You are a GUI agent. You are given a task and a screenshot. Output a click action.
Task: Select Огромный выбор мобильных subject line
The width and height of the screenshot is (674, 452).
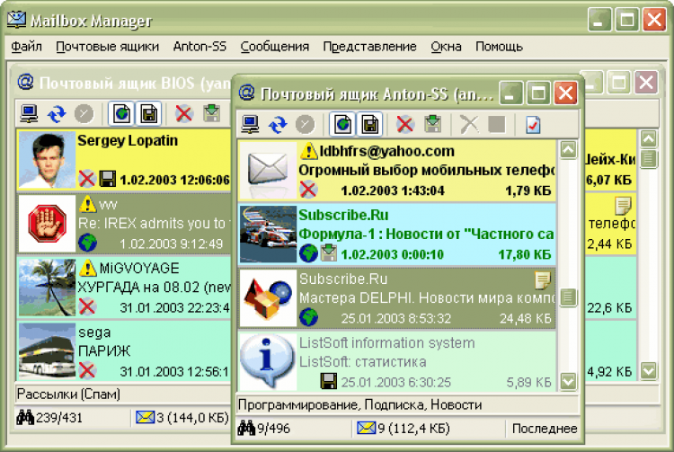click(x=426, y=170)
